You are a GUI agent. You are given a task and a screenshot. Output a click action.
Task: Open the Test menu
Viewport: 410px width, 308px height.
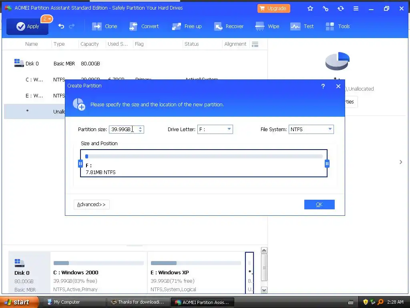pos(302,26)
